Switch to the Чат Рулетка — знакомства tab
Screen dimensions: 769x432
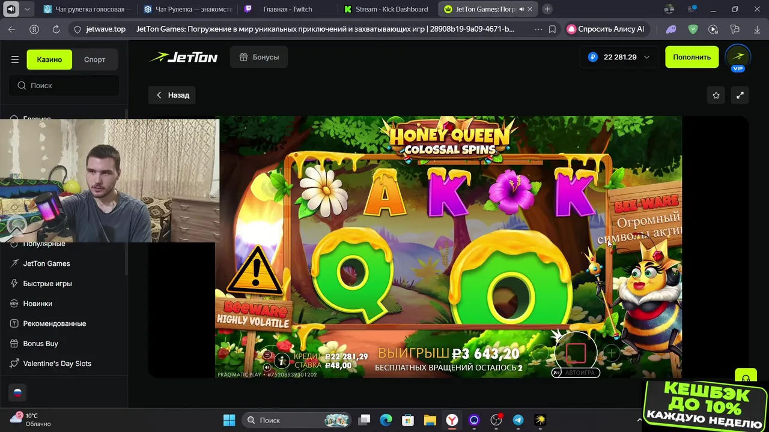pos(187,9)
